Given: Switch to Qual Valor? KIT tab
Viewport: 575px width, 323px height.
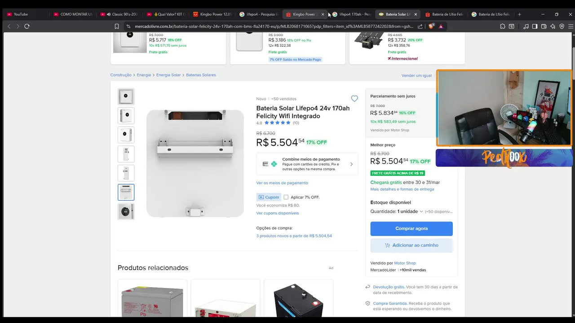Looking at the screenshot, I should [x=166, y=14].
